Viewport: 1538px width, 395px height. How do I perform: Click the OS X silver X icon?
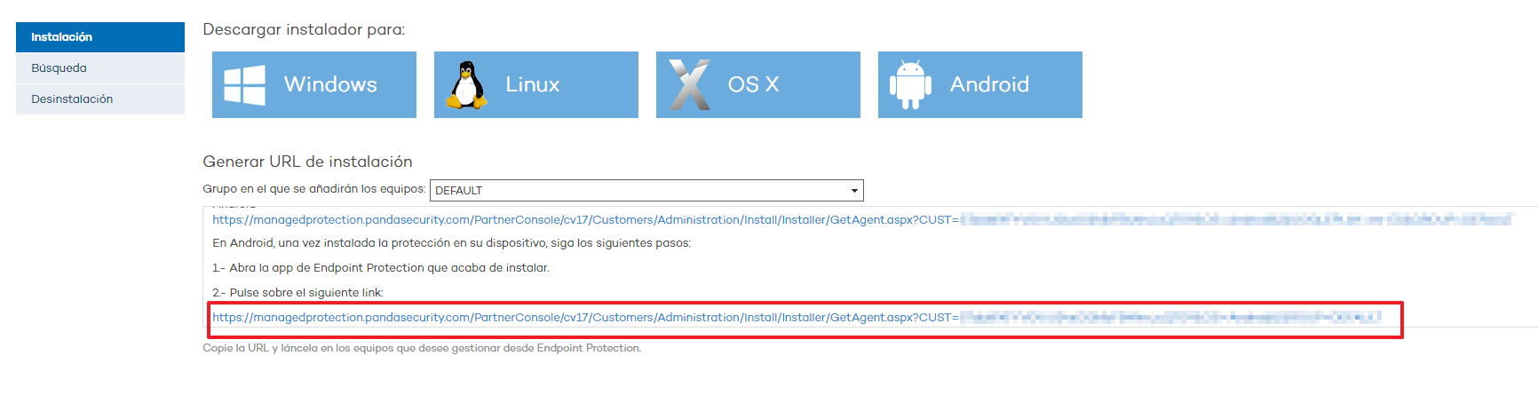[x=689, y=85]
